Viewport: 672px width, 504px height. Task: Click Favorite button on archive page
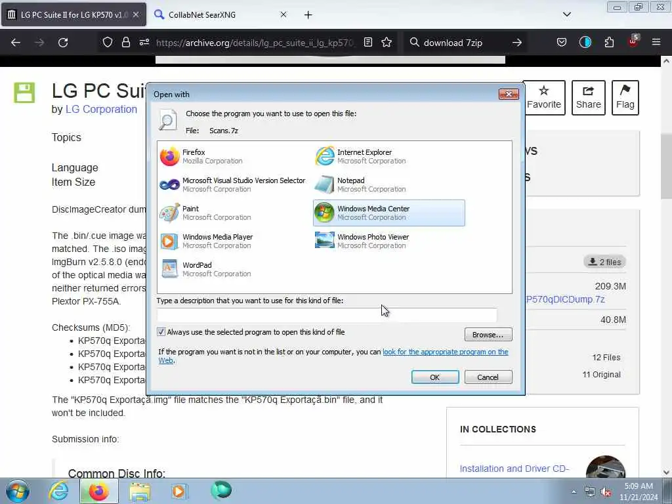544,98
